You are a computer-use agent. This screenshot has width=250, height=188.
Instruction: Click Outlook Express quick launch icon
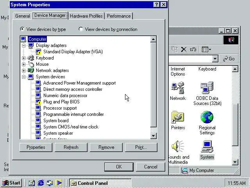[50, 183]
